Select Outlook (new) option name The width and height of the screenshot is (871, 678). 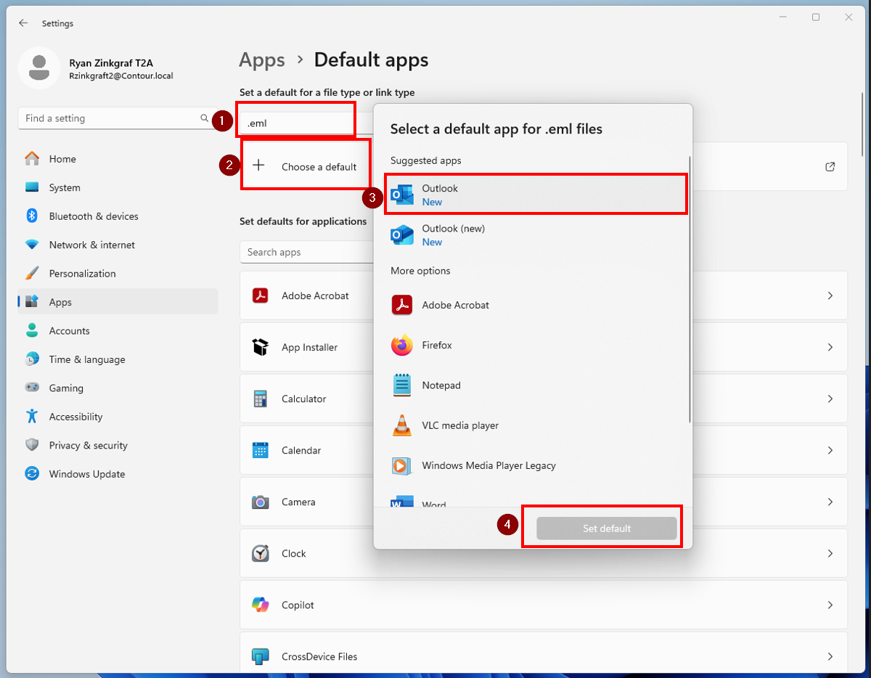454,229
